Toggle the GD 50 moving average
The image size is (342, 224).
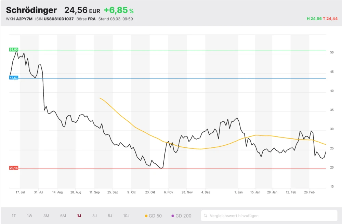click(x=153, y=216)
